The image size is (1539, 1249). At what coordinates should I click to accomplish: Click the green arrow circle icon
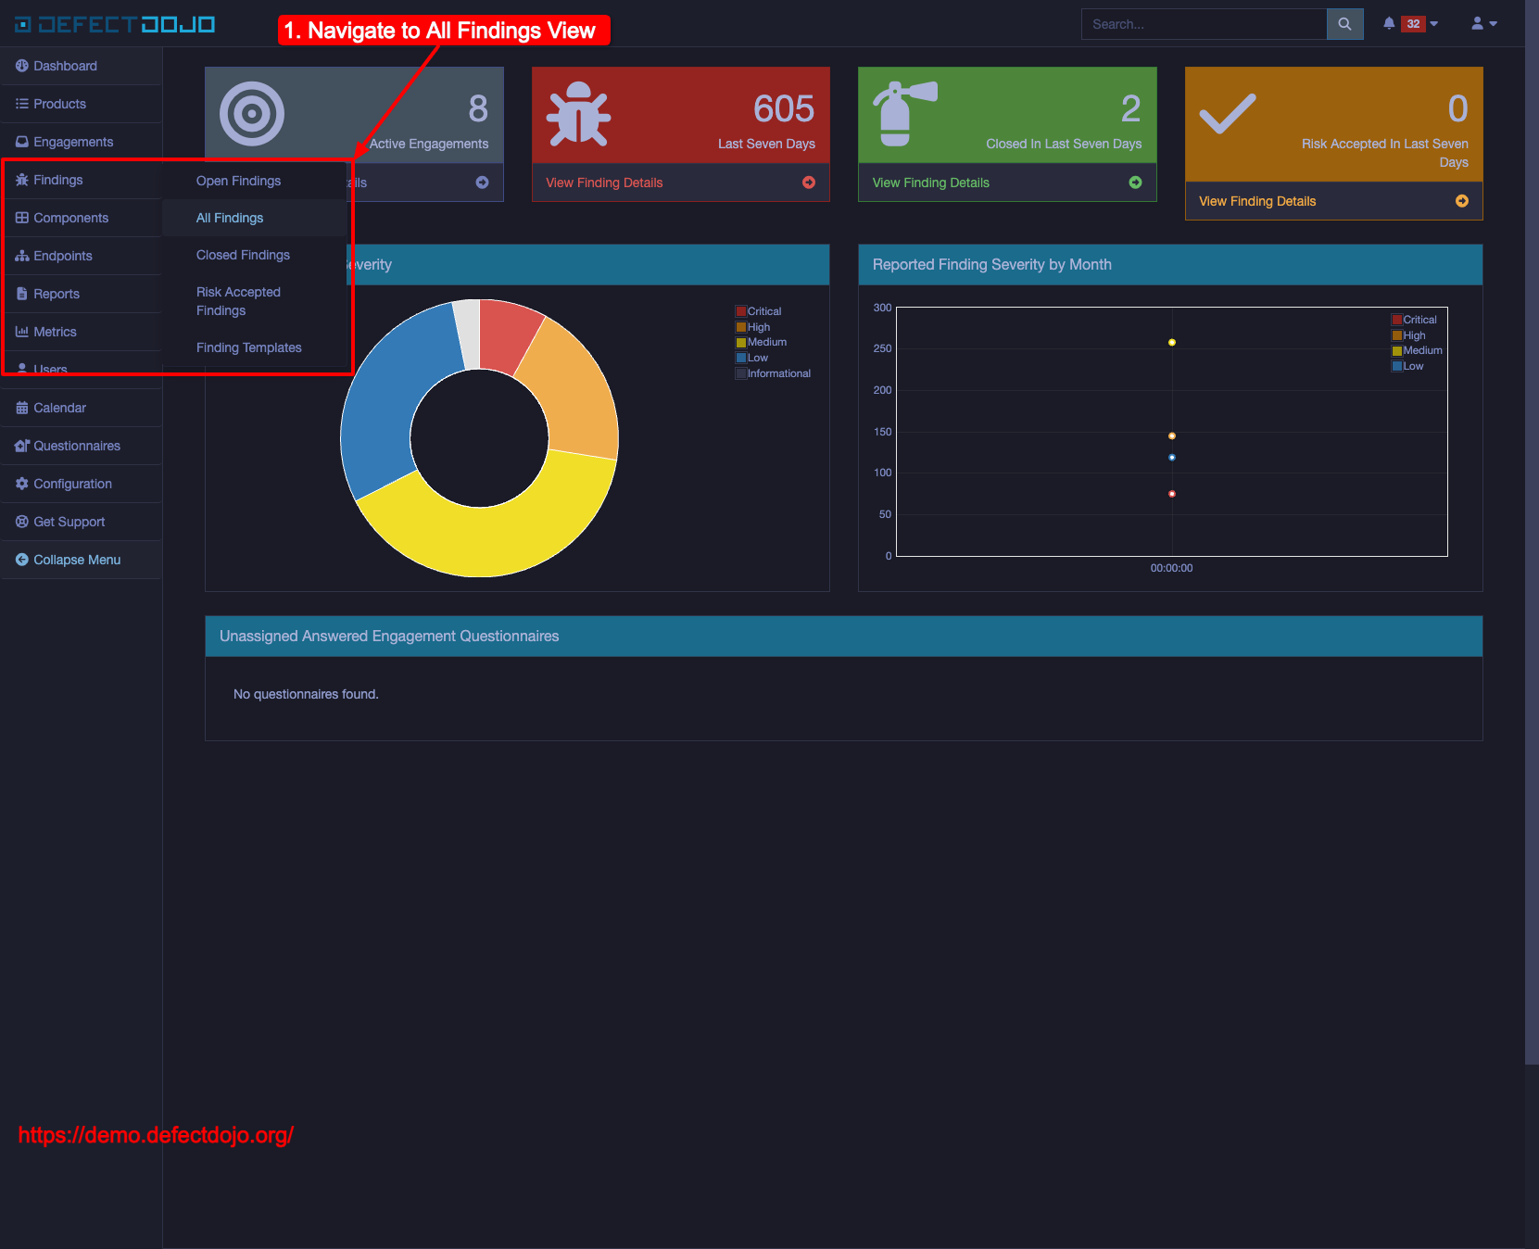(x=1135, y=183)
